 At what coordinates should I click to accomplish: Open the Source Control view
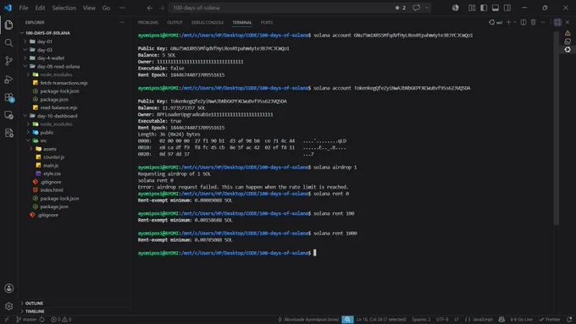coord(8,61)
